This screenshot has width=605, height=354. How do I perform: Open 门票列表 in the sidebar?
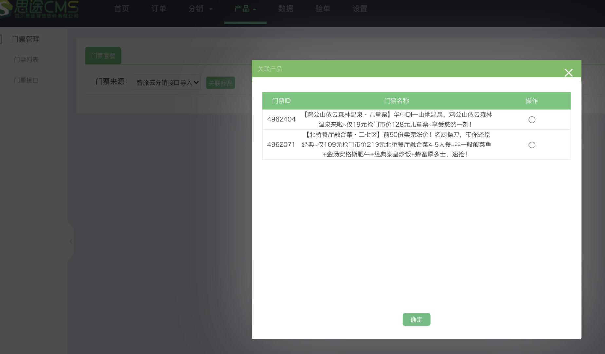point(26,60)
